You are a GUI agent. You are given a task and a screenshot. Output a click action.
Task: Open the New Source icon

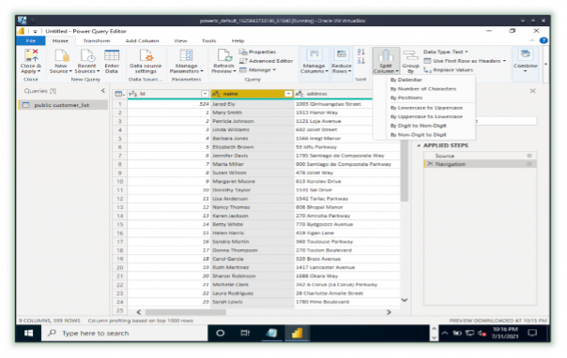(61, 55)
